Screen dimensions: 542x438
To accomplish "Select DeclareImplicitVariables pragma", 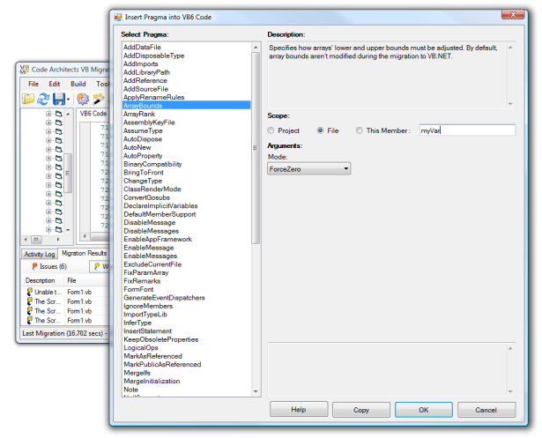I will click(186, 205).
